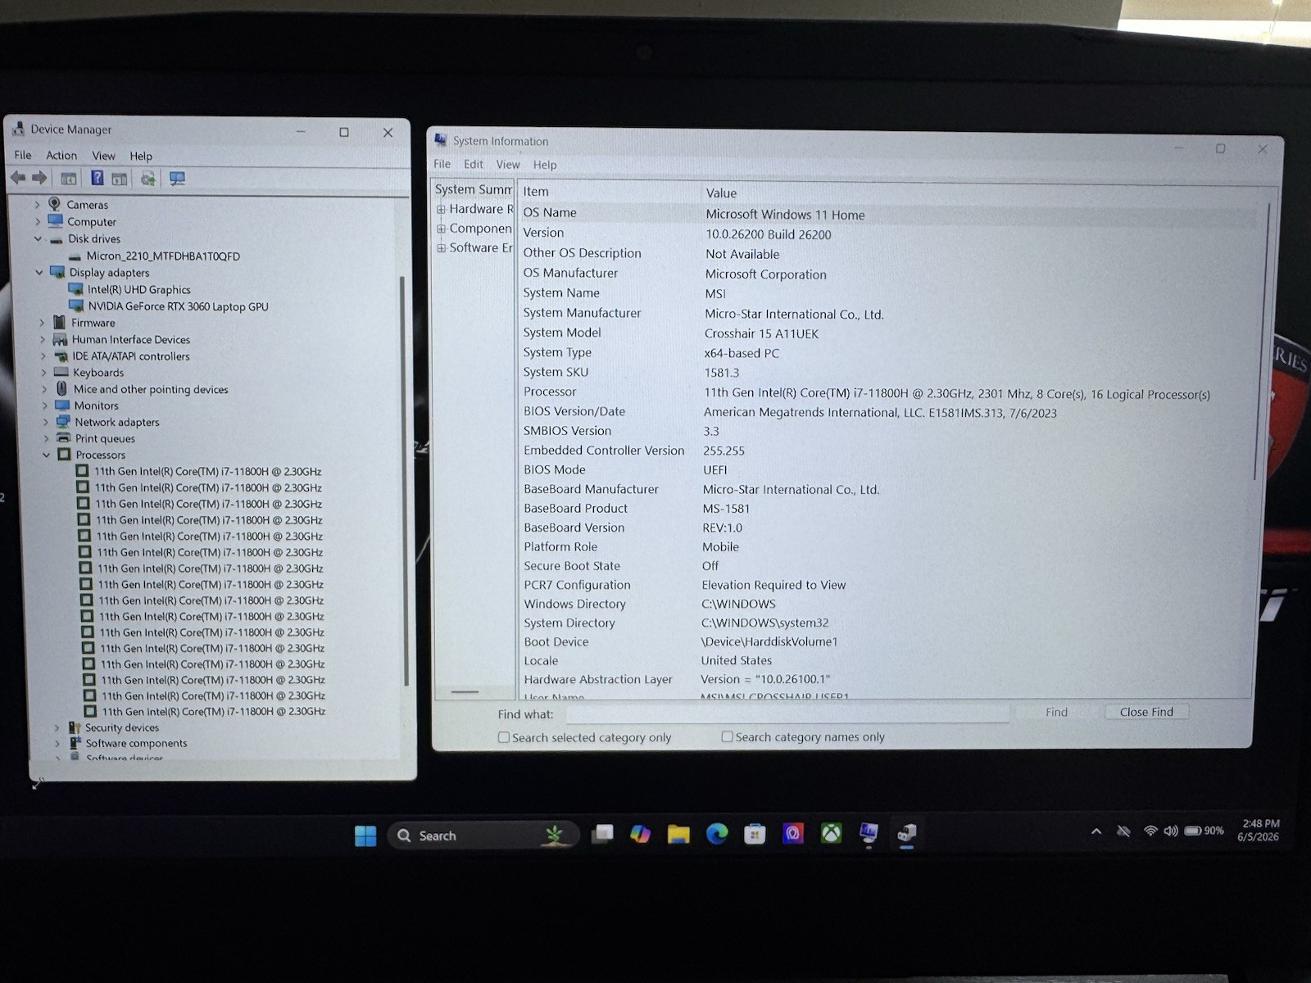This screenshot has height=983, width=1311.
Task: Switch to Device Manager taskbar icon
Action: (906, 834)
